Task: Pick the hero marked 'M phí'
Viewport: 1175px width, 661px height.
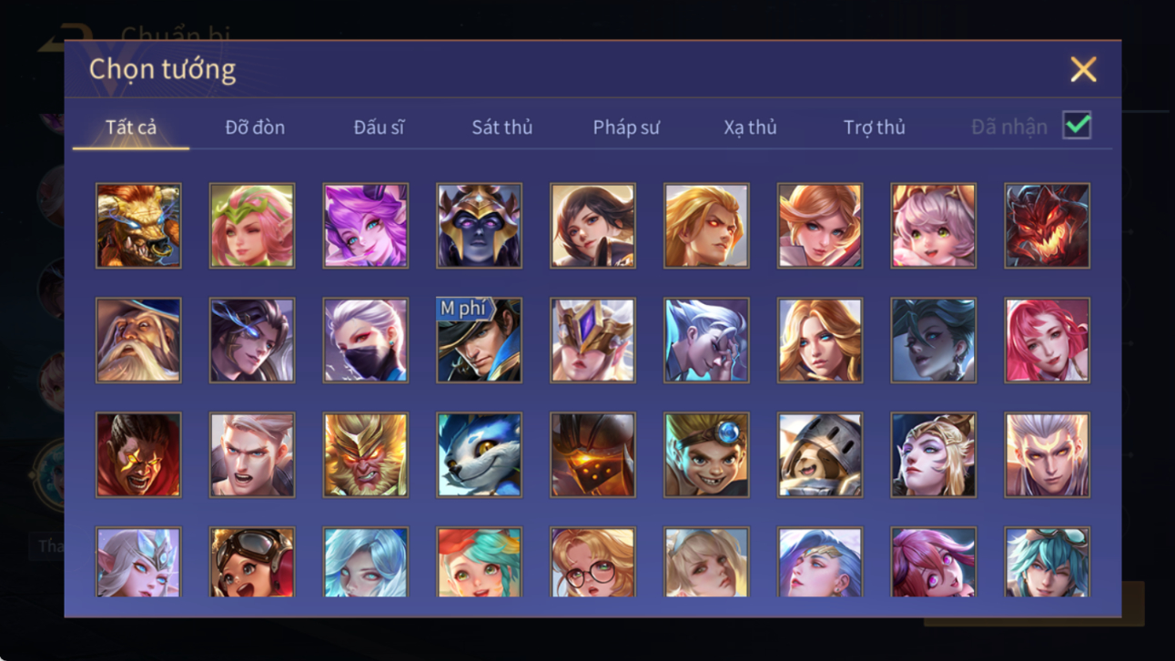Action: (x=479, y=341)
